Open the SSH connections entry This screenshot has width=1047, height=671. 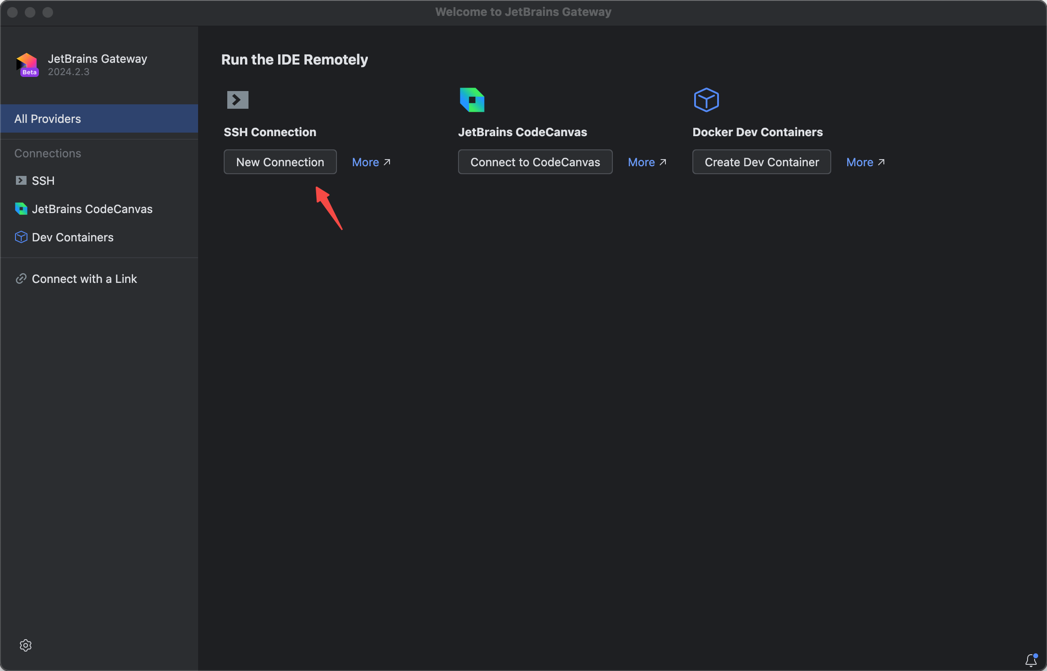click(x=99, y=180)
